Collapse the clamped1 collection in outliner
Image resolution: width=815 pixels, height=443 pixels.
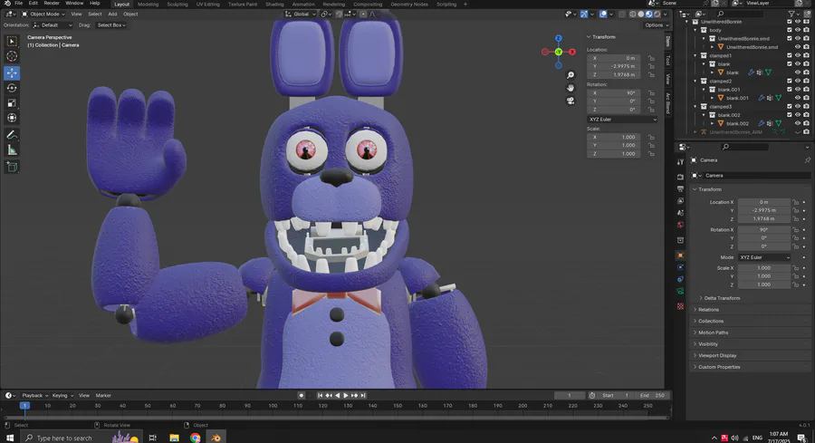(695, 55)
